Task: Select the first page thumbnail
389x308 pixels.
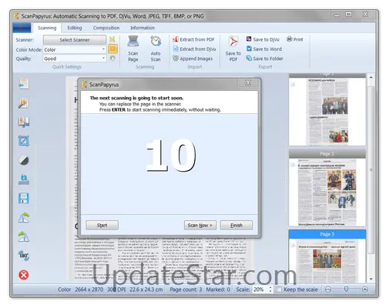Action: click(x=327, y=109)
